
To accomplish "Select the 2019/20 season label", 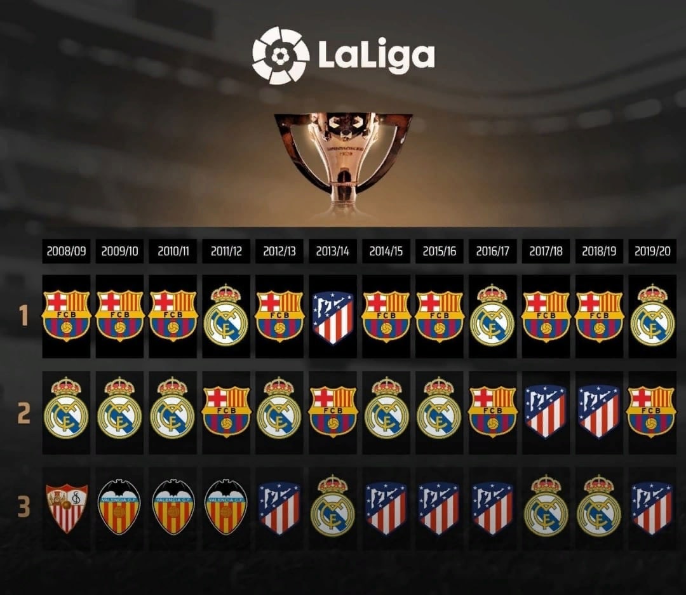I will (652, 251).
